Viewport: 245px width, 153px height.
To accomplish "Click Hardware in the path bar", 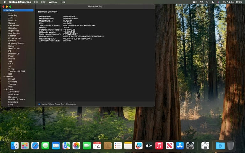I will [x=71, y=104].
